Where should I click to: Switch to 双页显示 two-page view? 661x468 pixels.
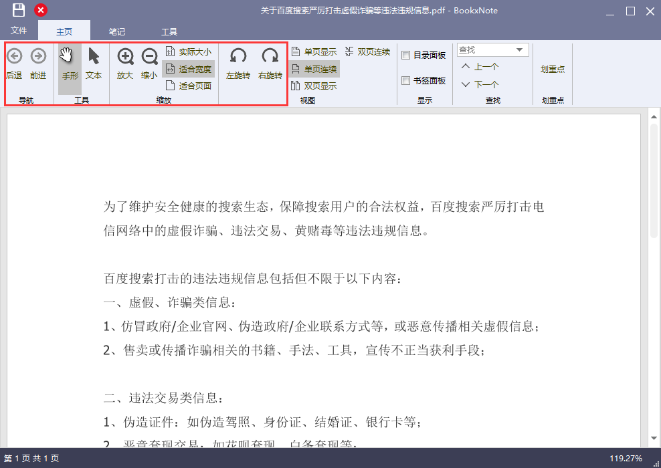314,86
